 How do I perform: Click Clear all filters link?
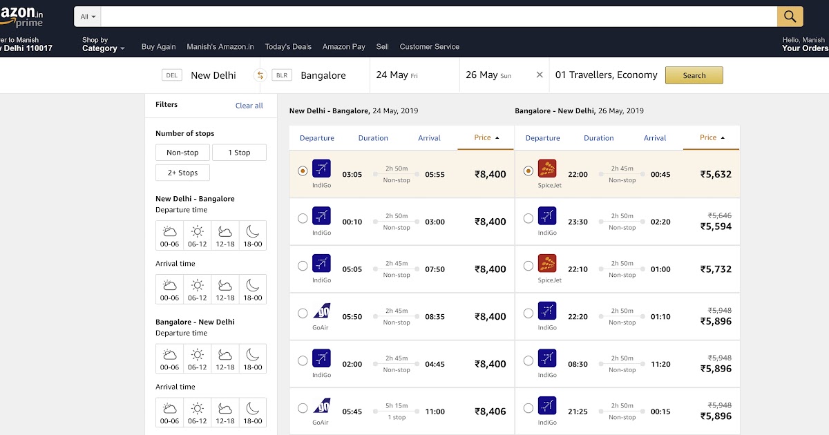coord(249,106)
